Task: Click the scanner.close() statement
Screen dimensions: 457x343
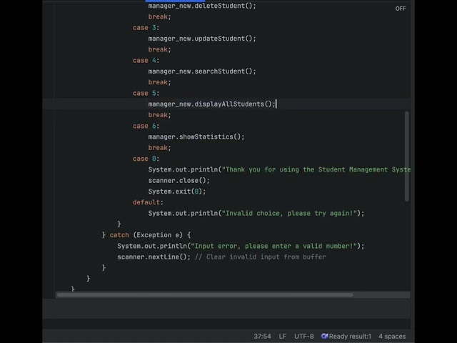Action: pyautogui.click(x=179, y=181)
